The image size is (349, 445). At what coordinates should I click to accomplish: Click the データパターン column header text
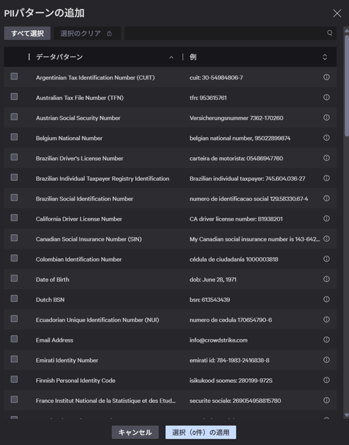(60, 57)
